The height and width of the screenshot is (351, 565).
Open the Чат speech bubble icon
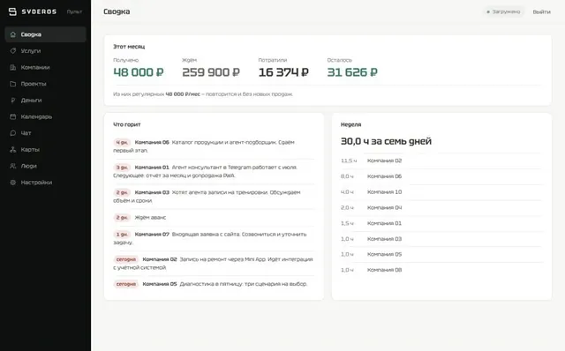tap(13, 133)
